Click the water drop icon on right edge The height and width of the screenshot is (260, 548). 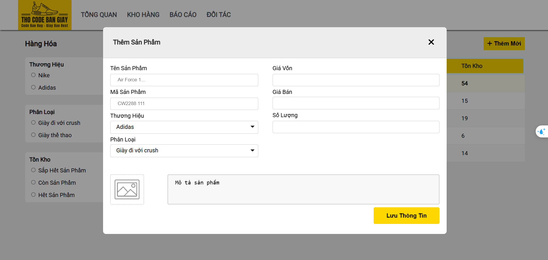pyautogui.click(x=541, y=131)
